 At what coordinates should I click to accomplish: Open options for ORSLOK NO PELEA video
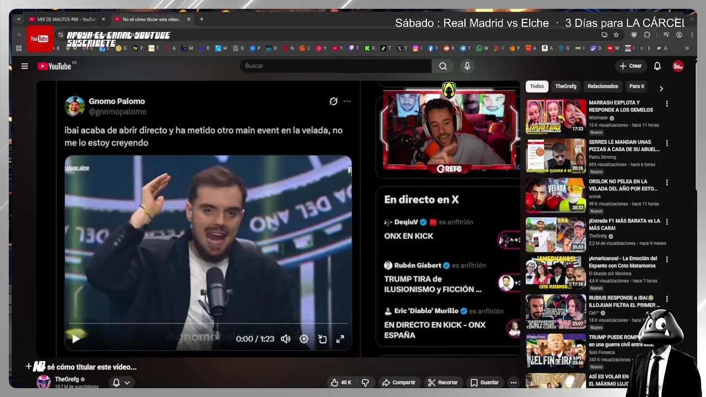click(x=667, y=183)
